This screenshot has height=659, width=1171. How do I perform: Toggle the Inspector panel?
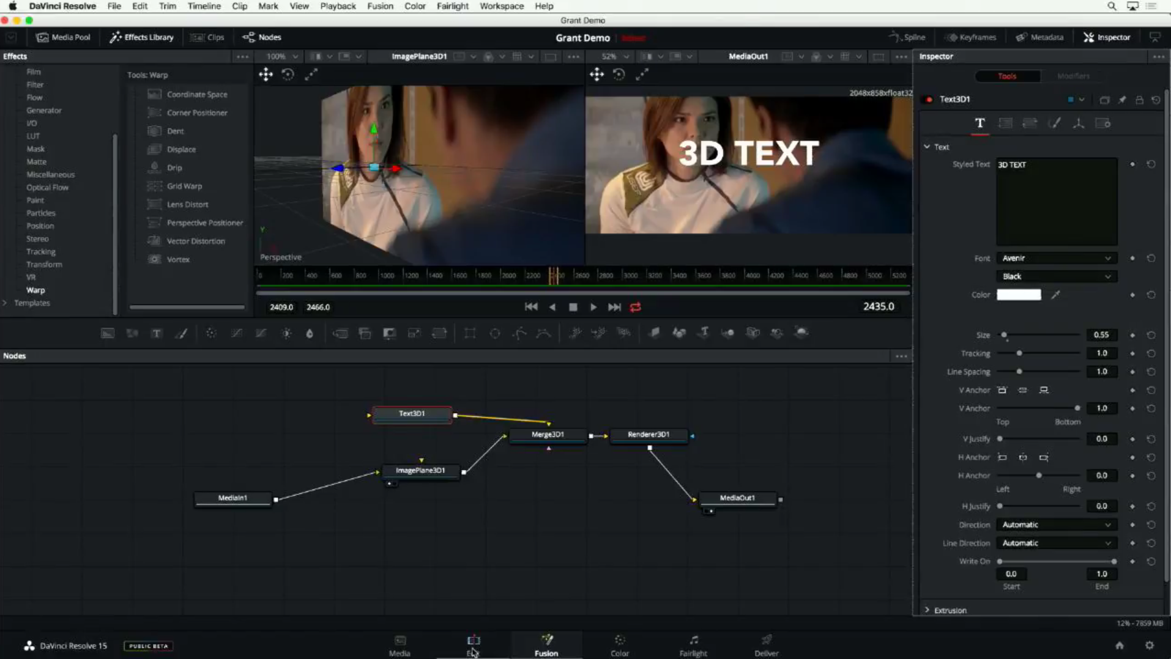click(x=1107, y=37)
